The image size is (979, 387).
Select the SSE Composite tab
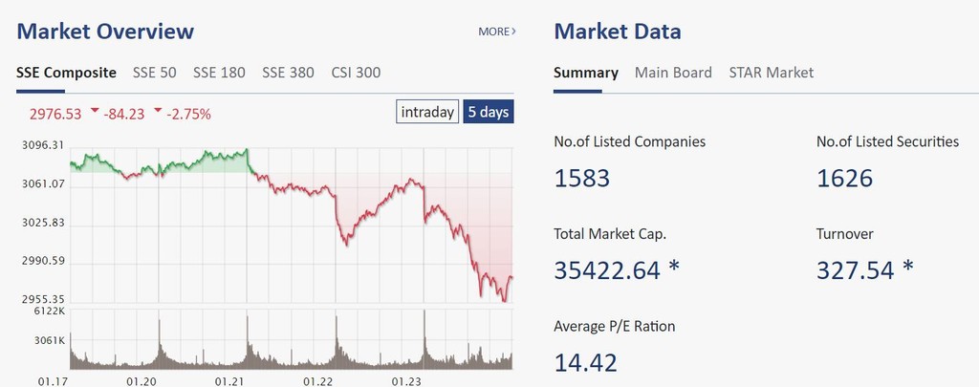67,73
